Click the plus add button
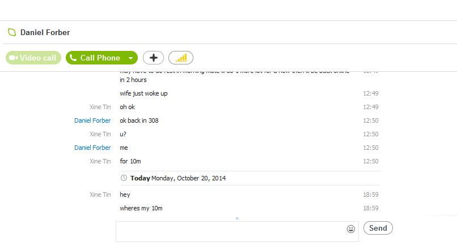The image size is (457, 246). tap(153, 58)
